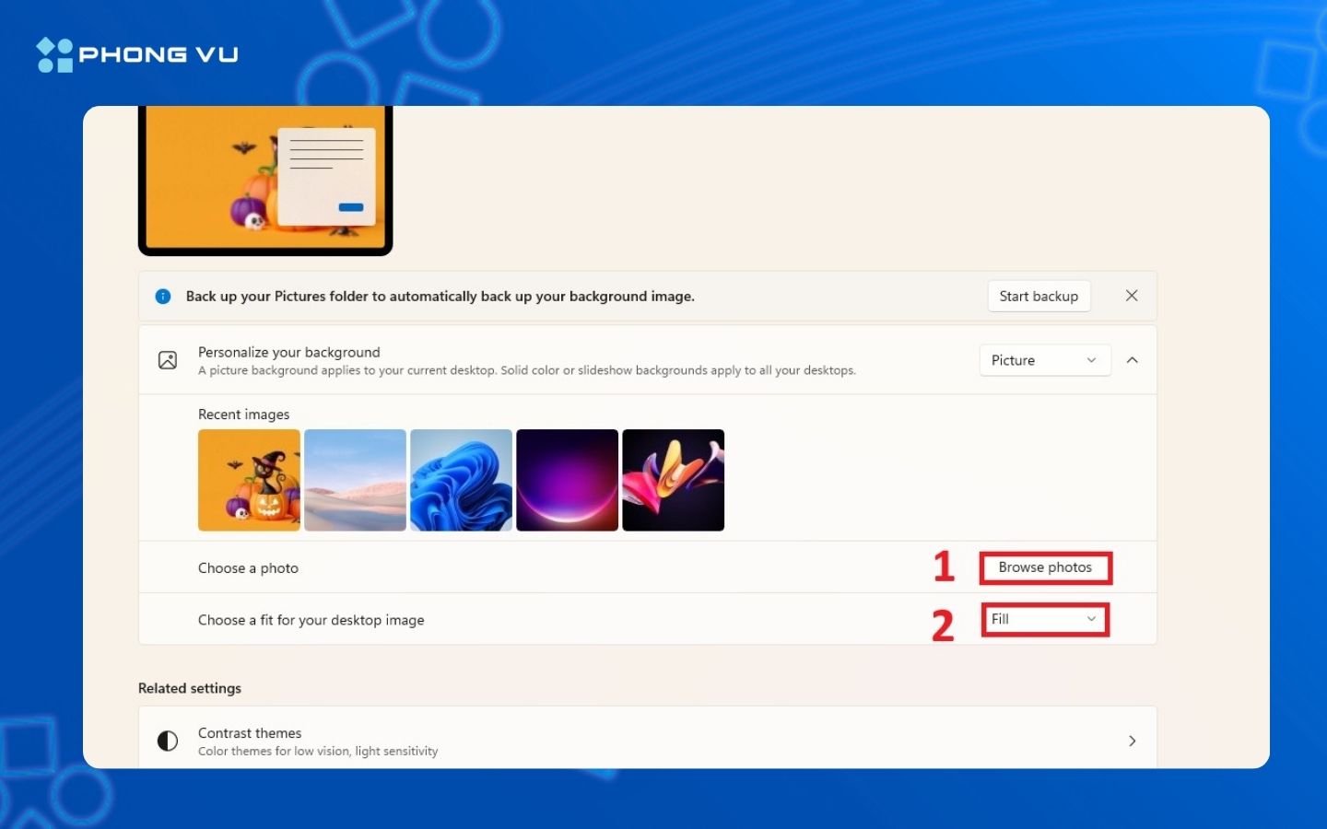Click the 'Back up your Pictures folder' message text
The image size is (1327, 829).
coord(440,296)
